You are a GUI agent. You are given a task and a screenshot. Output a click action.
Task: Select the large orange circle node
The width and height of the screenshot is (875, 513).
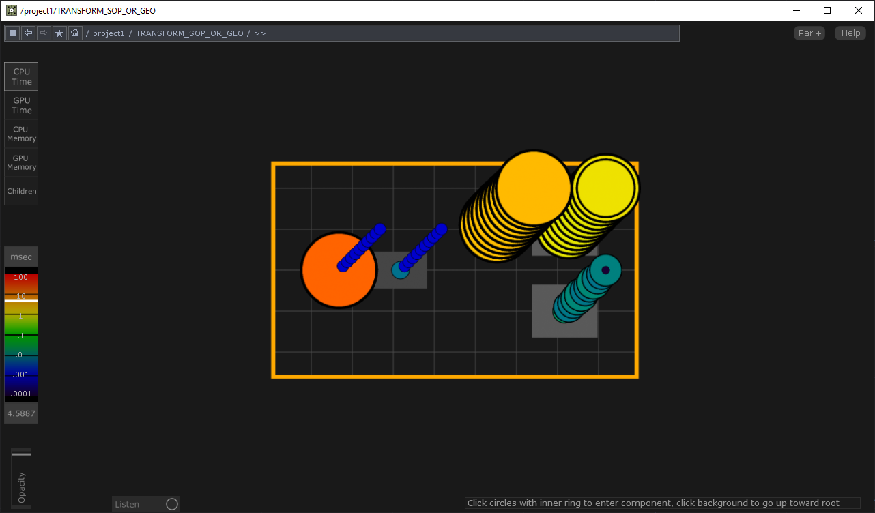tap(339, 270)
